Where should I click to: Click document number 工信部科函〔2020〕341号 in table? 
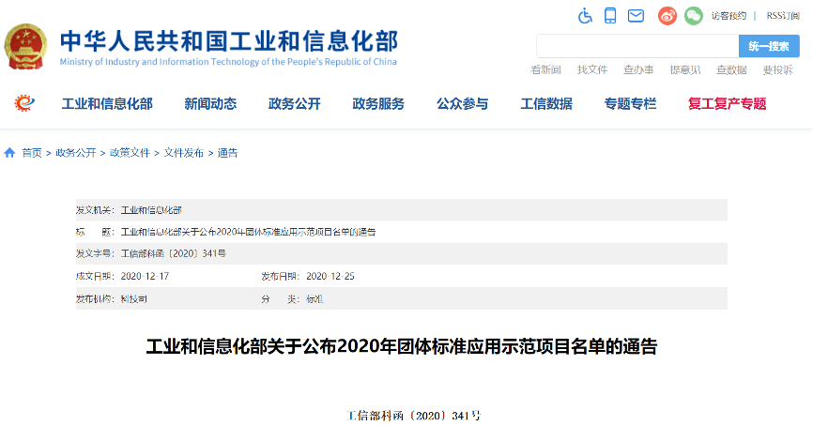tap(173, 253)
